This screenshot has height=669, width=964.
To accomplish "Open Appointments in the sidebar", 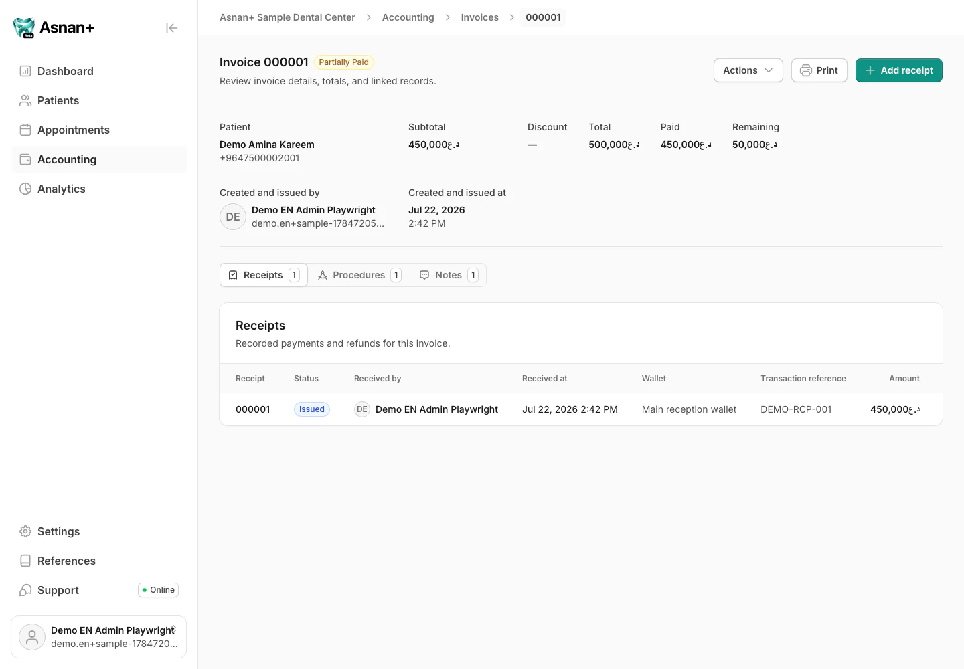I will pos(99,130).
